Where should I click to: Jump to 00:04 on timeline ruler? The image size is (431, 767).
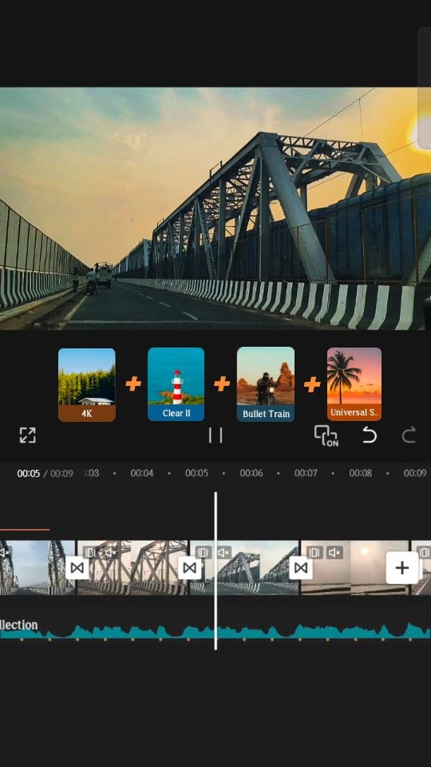142,473
